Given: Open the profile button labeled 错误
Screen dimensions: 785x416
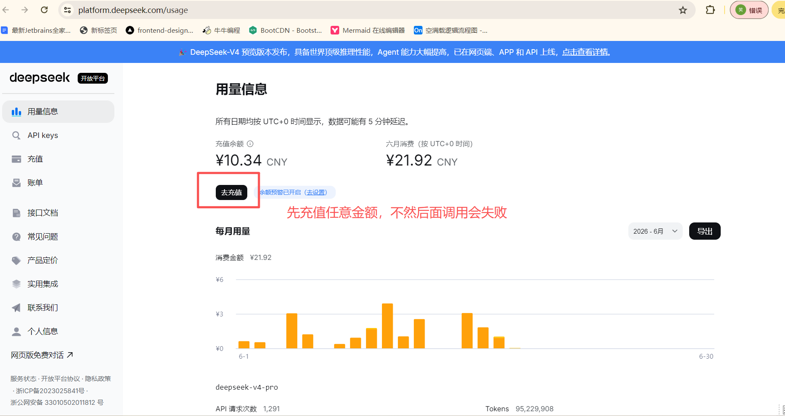Looking at the screenshot, I should [x=749, y=10].
